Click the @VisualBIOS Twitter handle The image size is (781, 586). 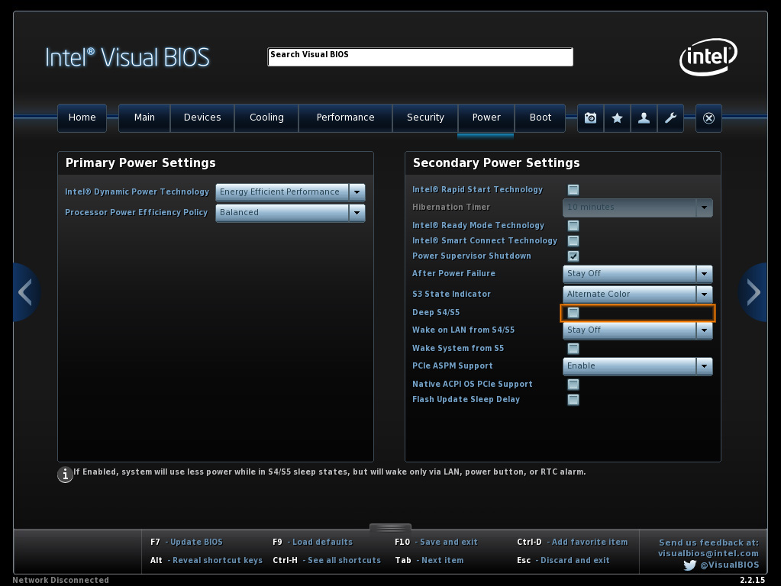[x=730, y=565]
